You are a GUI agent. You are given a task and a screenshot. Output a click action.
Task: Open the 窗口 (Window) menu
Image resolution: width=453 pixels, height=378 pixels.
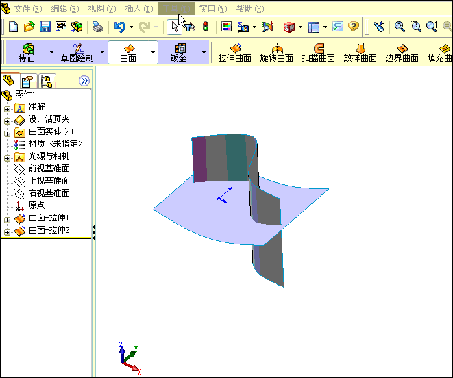point(213,9)
